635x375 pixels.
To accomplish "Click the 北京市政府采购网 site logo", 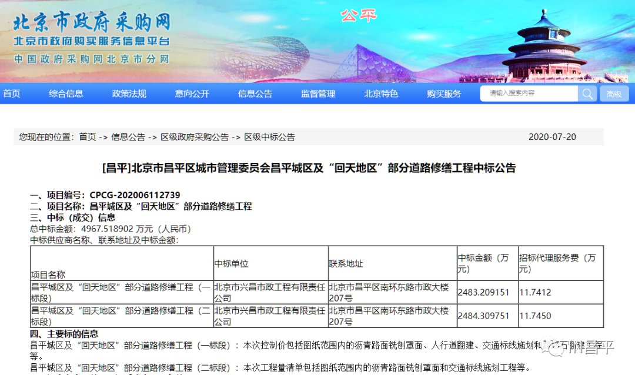I will tap(92, 22).
